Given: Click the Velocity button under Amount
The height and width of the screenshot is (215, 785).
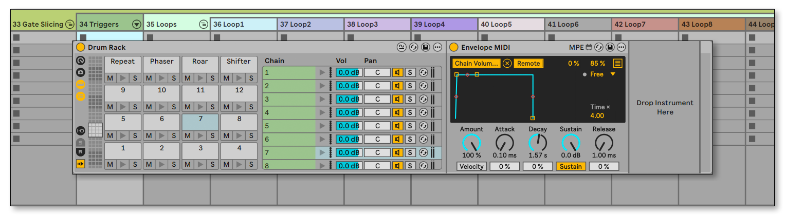Looking at the screenshot, I should pyautogui.click(x=471, y=166).
